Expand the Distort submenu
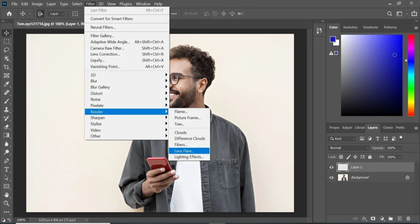Image resolution: width=420 pixels, height=224 pixels. [x=127, y=93]
